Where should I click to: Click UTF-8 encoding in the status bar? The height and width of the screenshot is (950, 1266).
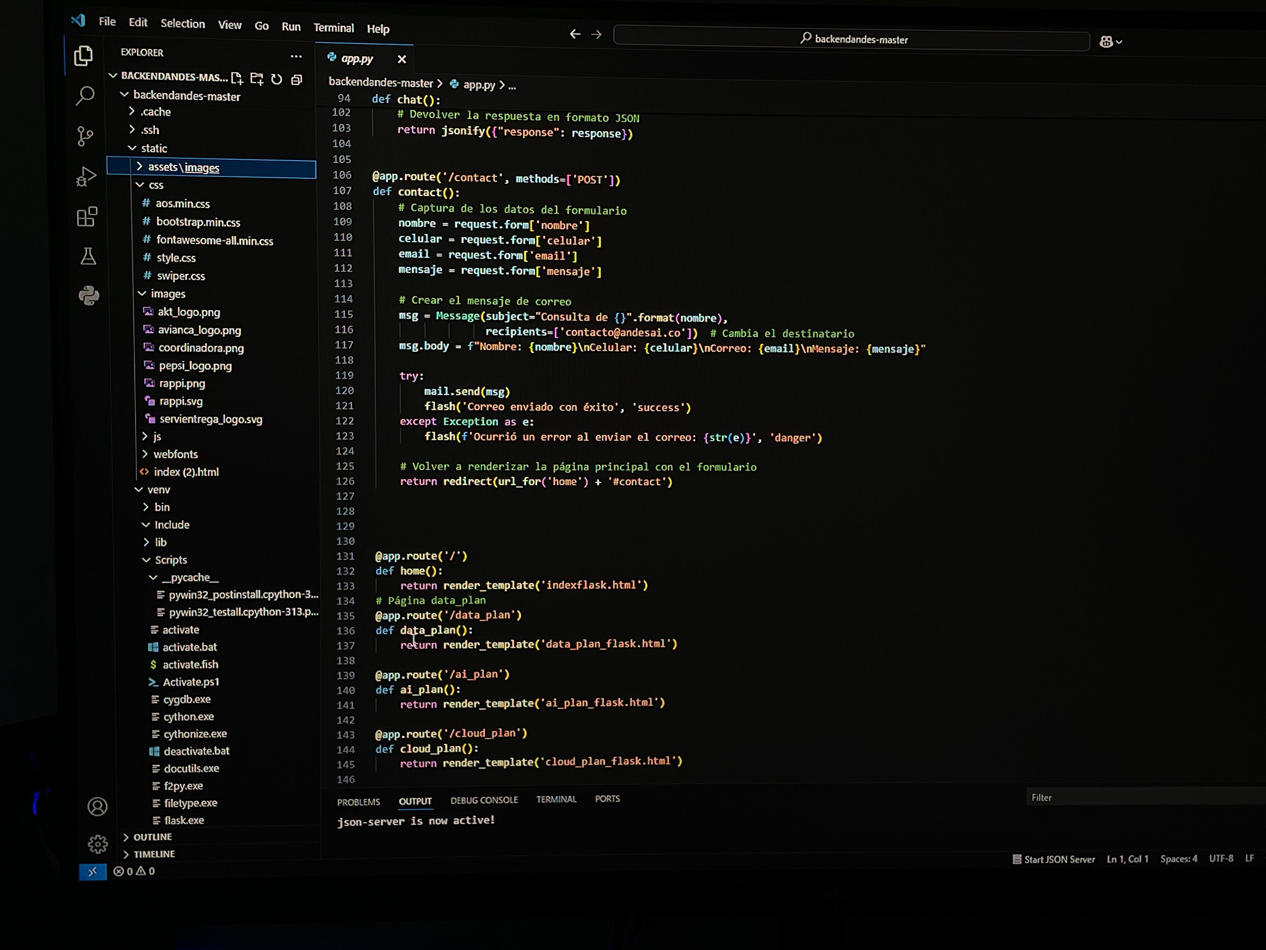coord(1221,858)
